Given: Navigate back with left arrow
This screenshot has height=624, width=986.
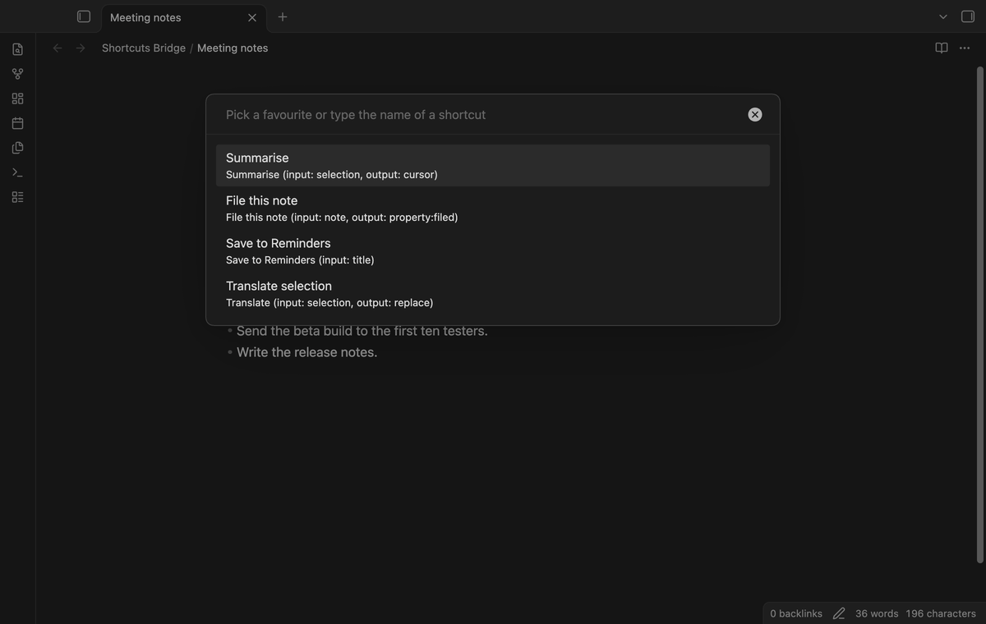Looking at the screenshot, I should click(58, 48).
